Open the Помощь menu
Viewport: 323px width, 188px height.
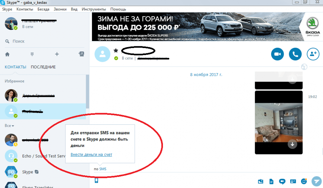point(118,9)
